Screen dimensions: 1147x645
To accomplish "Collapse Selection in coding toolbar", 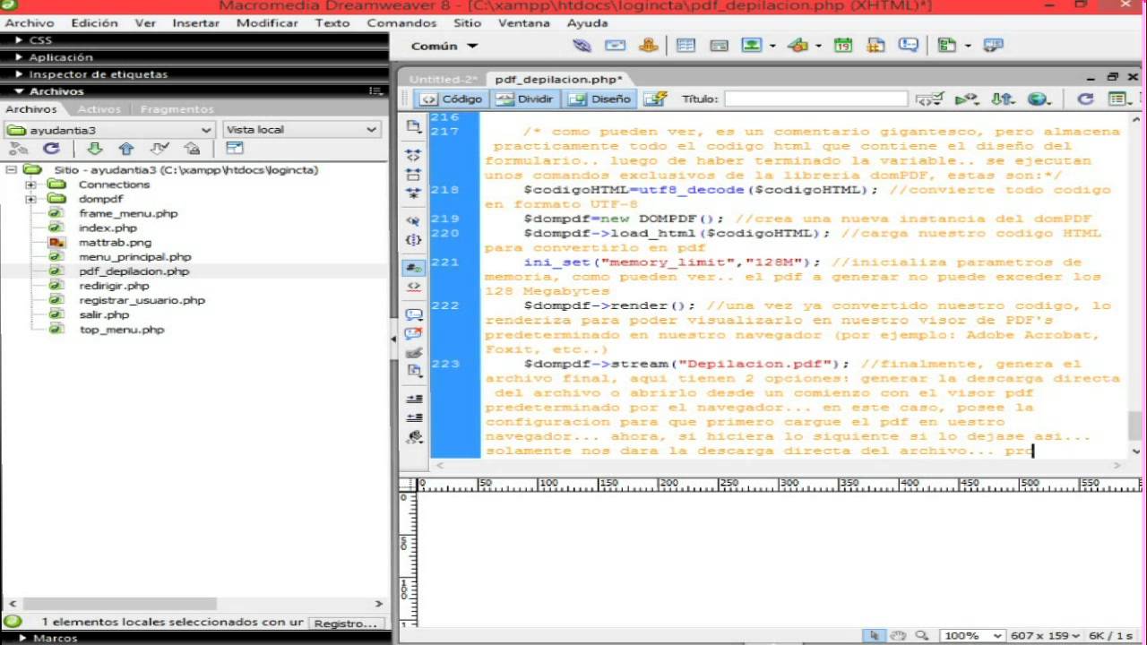I will [413, 174].
